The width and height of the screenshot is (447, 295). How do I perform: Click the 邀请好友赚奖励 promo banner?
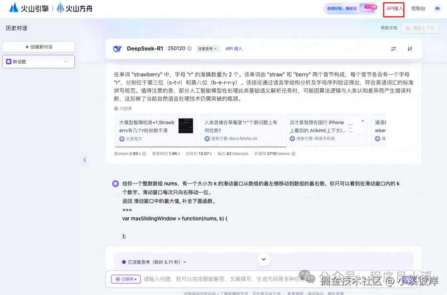tap(351, 8)
